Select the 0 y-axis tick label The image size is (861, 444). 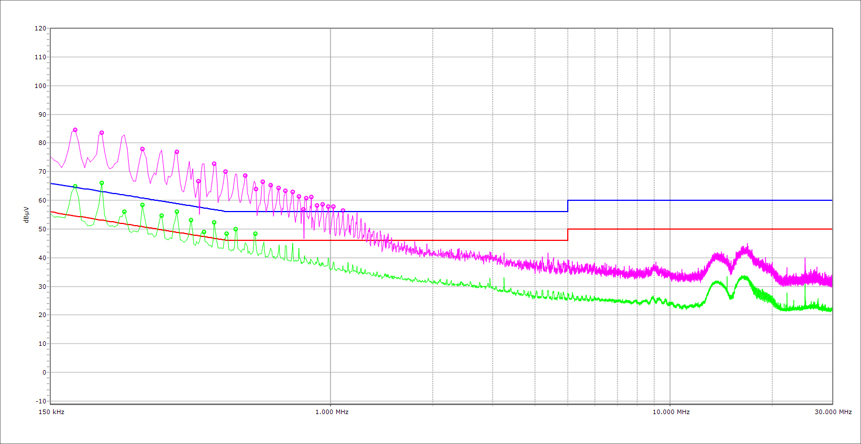(x=44, y=372)
